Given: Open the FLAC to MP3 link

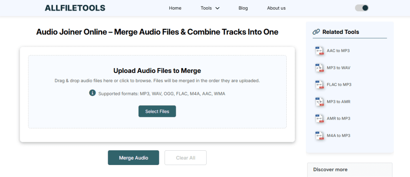Looking at the screenshot, I should [x=339, y=85].
